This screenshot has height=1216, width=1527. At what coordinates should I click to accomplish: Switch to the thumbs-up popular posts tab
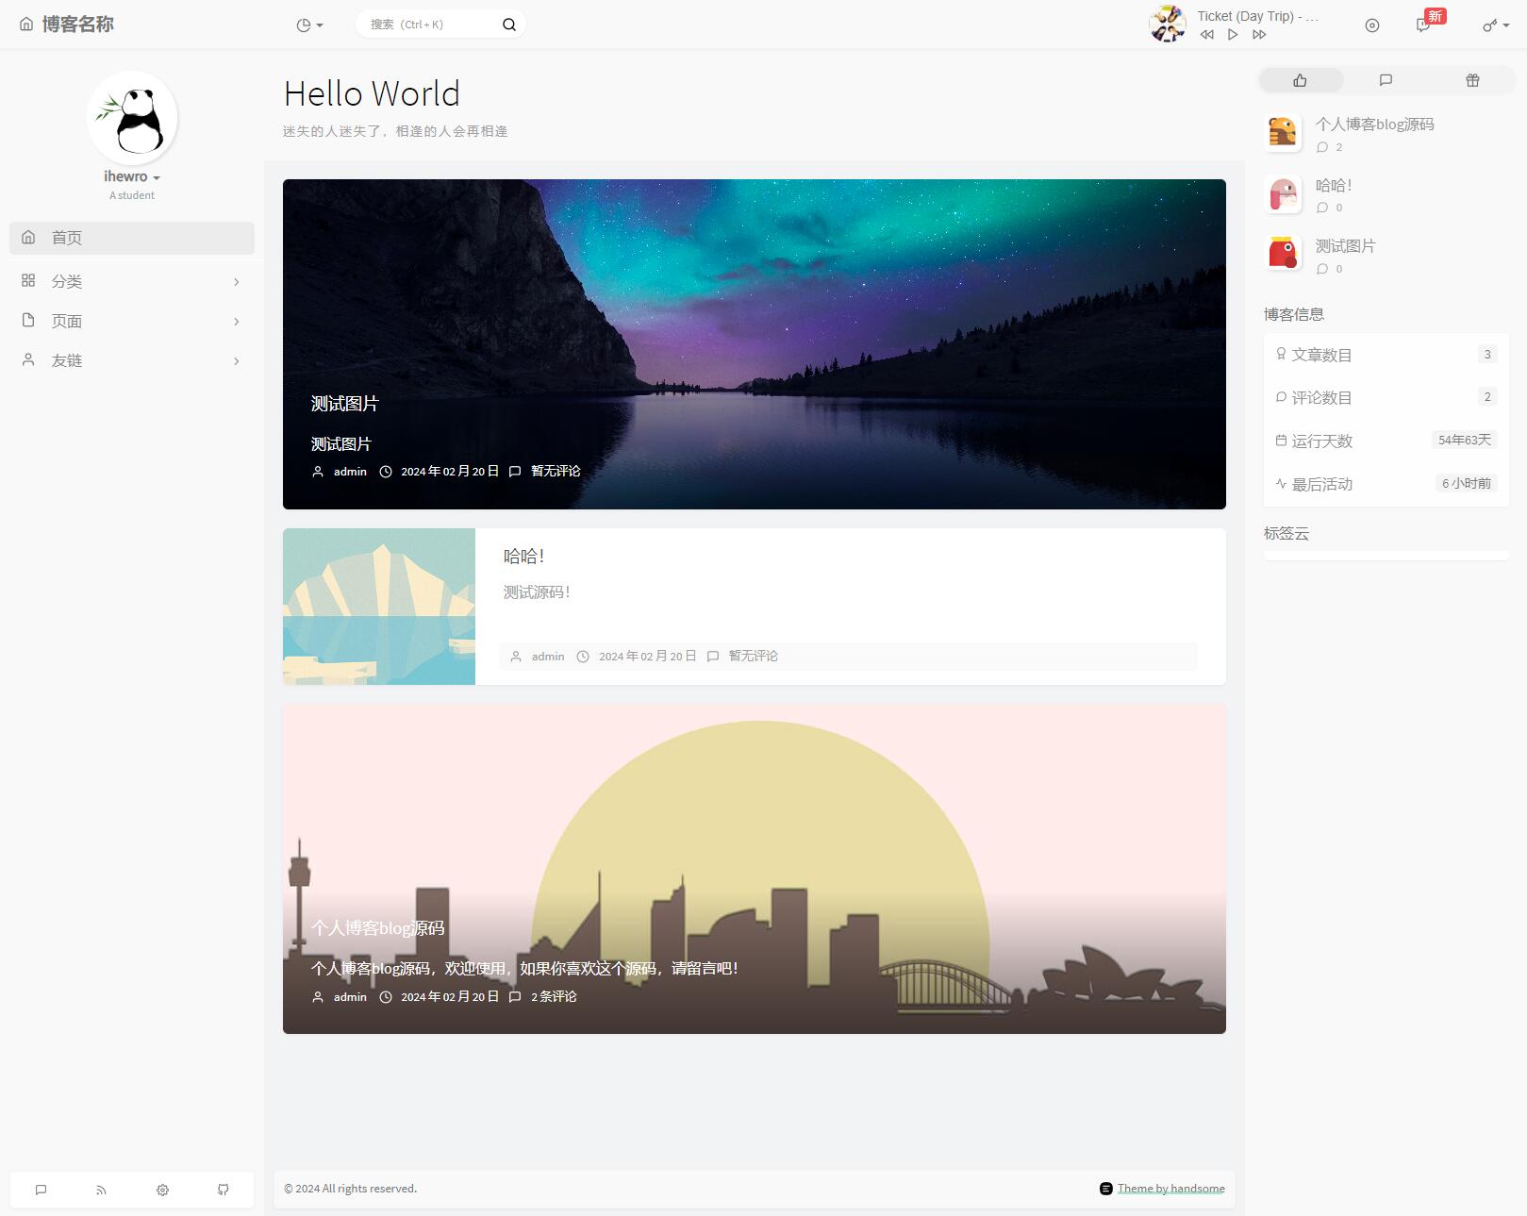click(1301, 80)
